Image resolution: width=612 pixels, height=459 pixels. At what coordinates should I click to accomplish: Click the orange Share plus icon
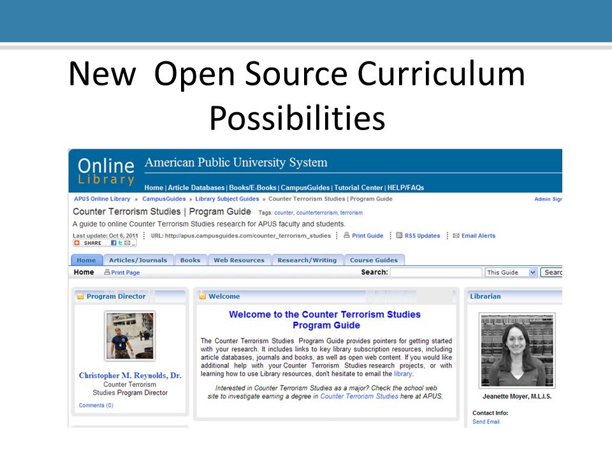(x=77, y=243)
